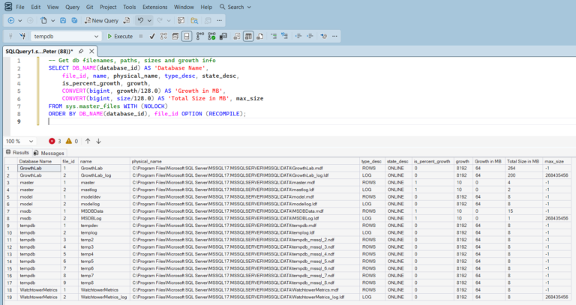
Task: Click the Save icon in toolbar
Action: (63, 20)
